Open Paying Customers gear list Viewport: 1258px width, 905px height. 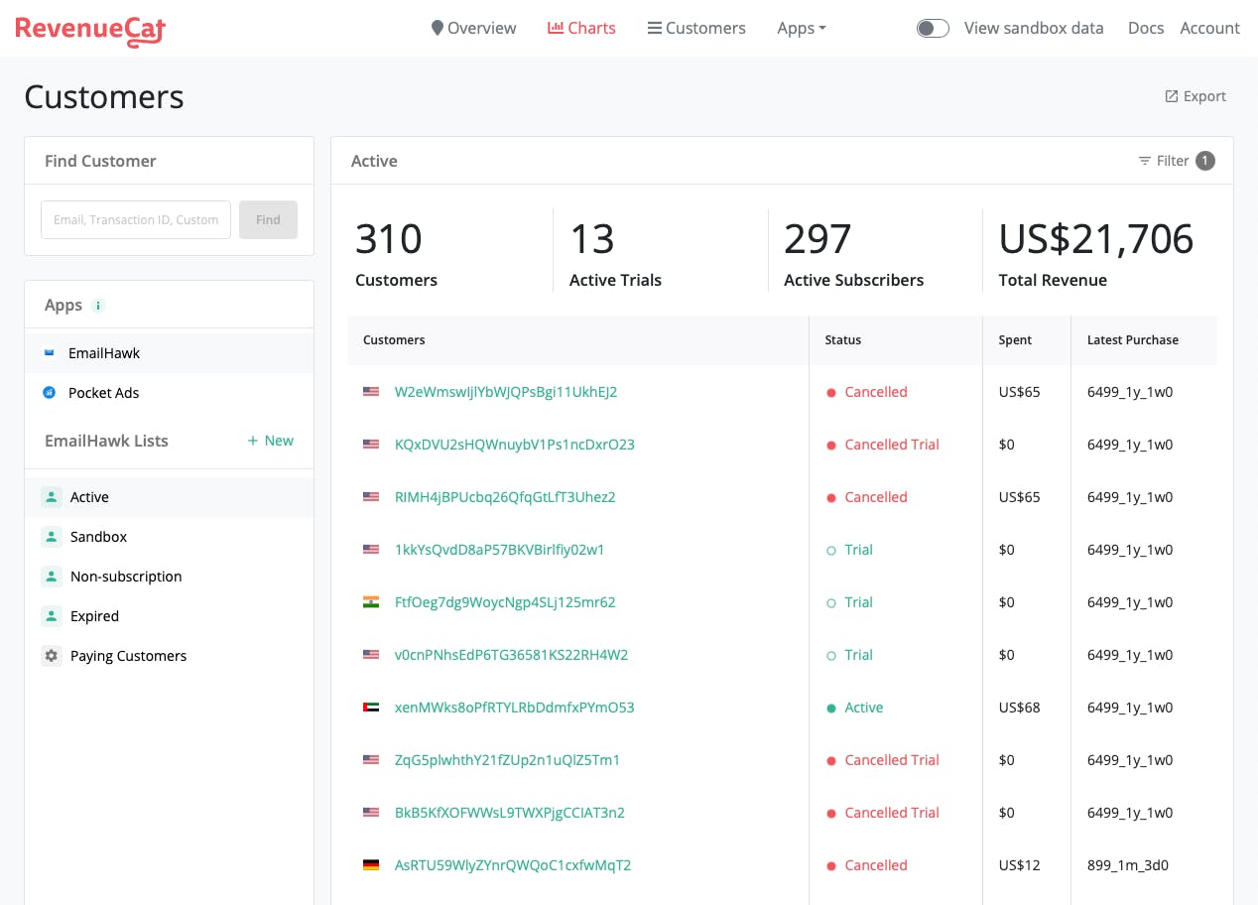[52, 656]
